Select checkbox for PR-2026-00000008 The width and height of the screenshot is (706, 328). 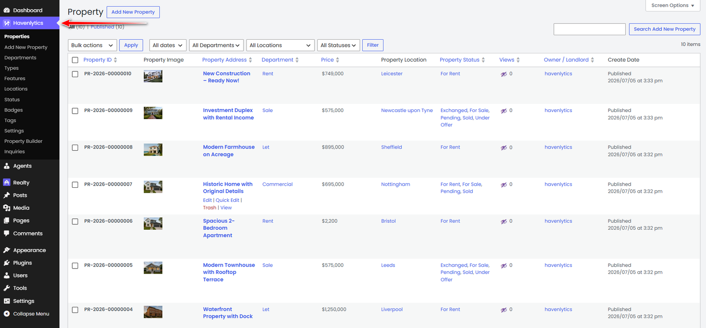75,148
